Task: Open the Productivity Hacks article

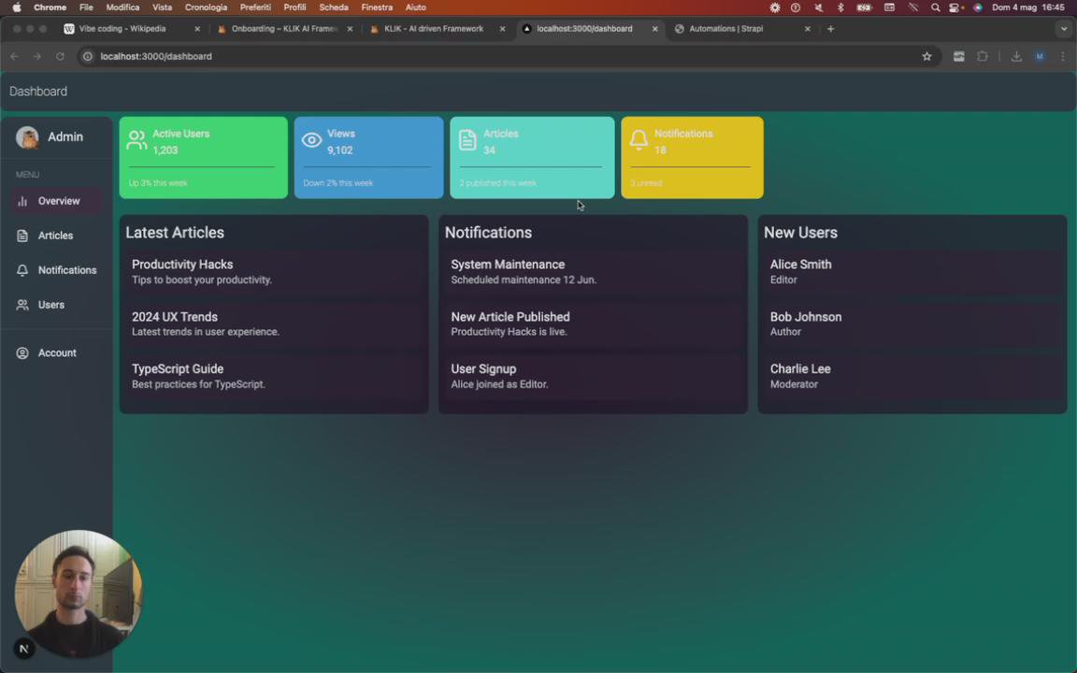Action: coord(274,272)
